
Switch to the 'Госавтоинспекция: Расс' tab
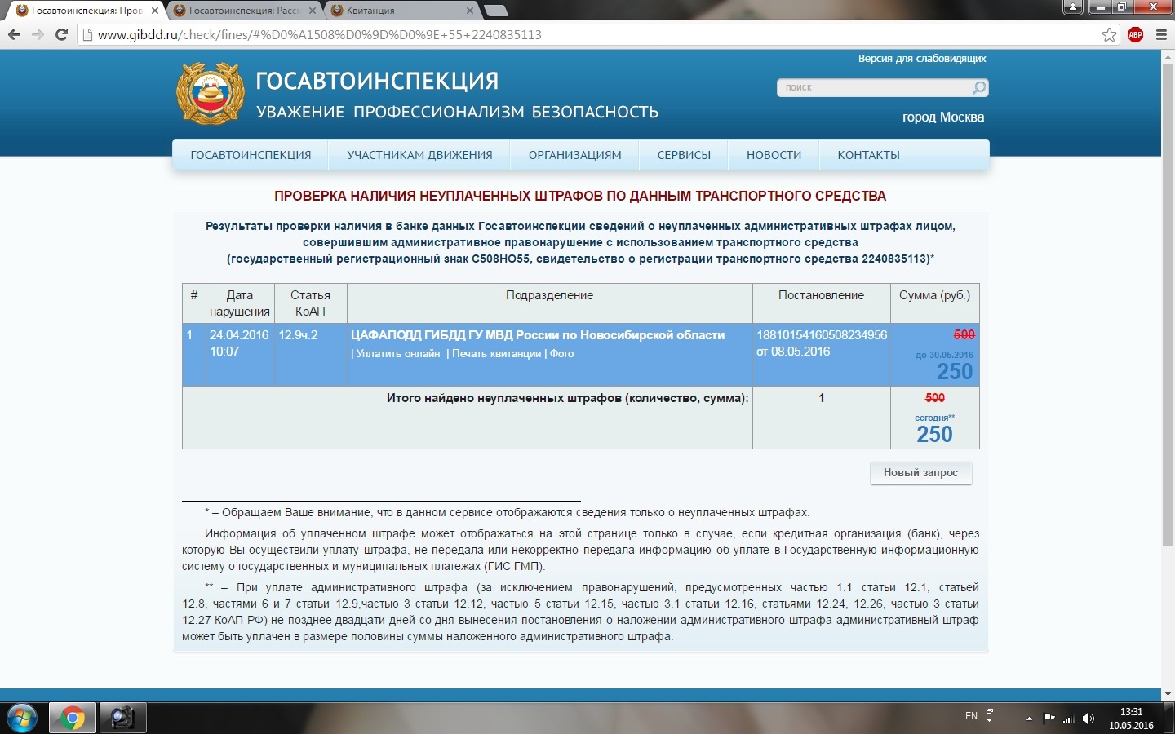point(244,11)
